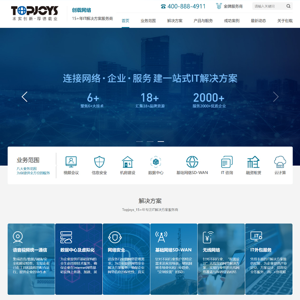Open the 机房建设 server room icon
The width and height of the screenshot is (300, 300).
click(127, 162)
